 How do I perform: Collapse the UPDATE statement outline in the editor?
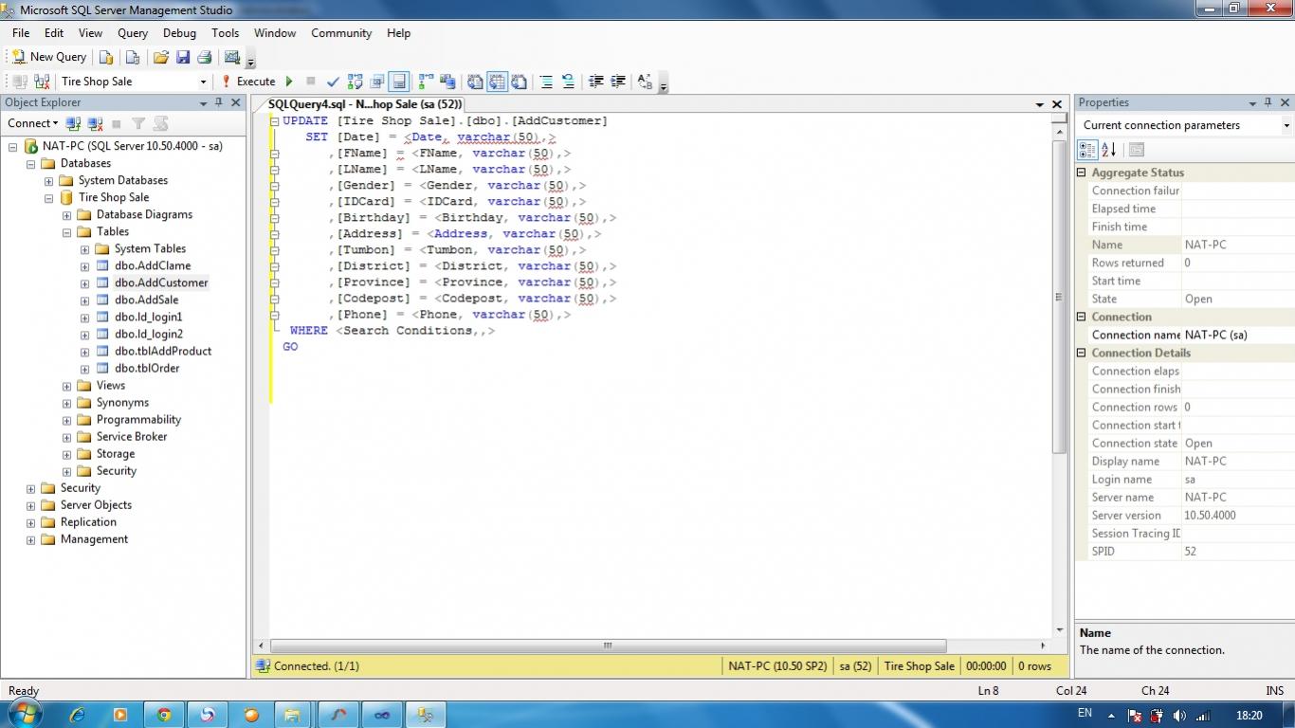pyautogui.click(x=274, y=121)
